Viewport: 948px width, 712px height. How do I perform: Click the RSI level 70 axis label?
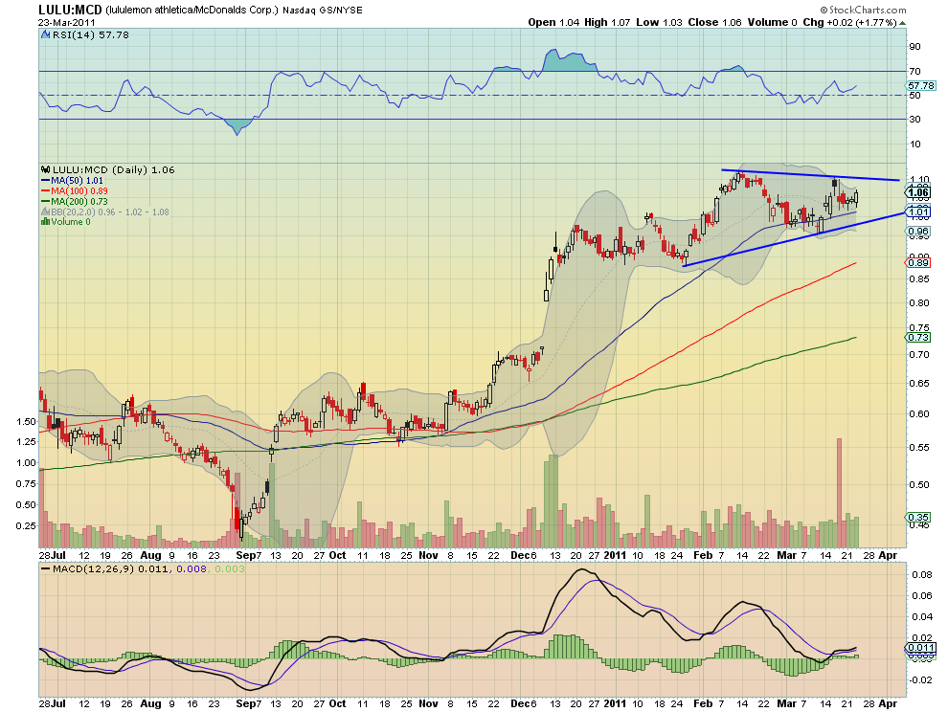point(914,72)
